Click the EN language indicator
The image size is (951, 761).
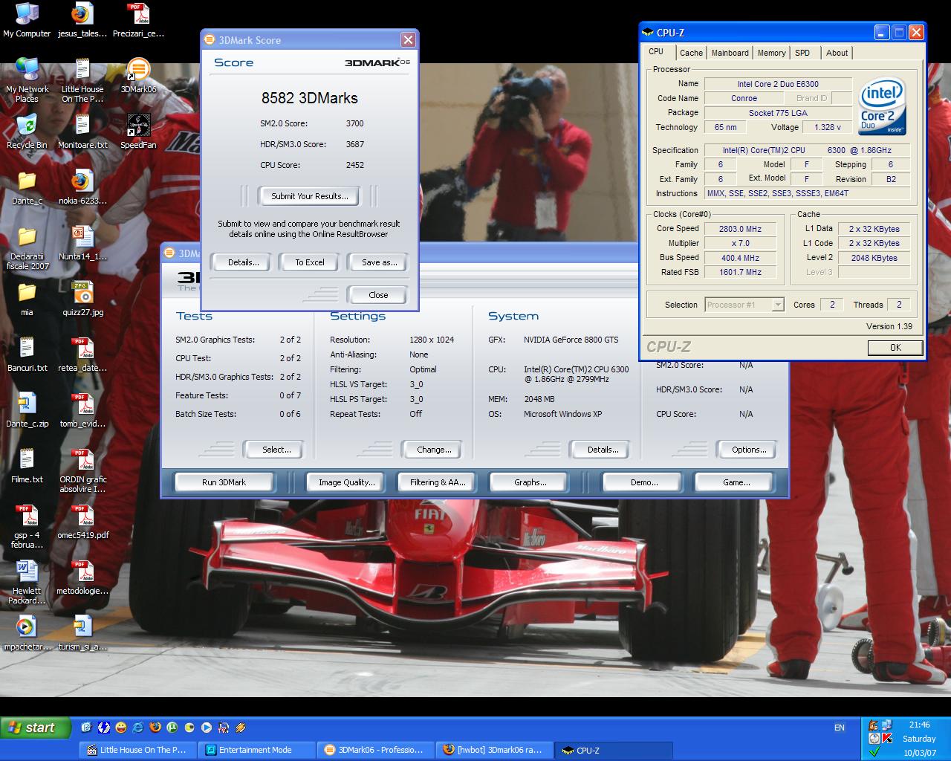(x=840, y=728)
